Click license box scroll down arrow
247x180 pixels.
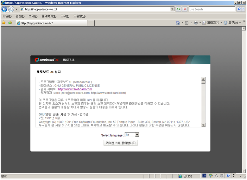[x=203, y=125]
